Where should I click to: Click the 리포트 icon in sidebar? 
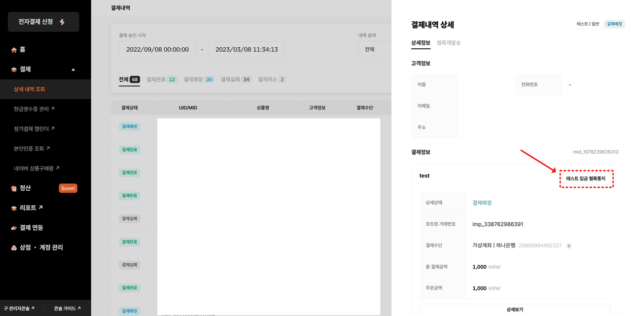[x=14, y=208]
